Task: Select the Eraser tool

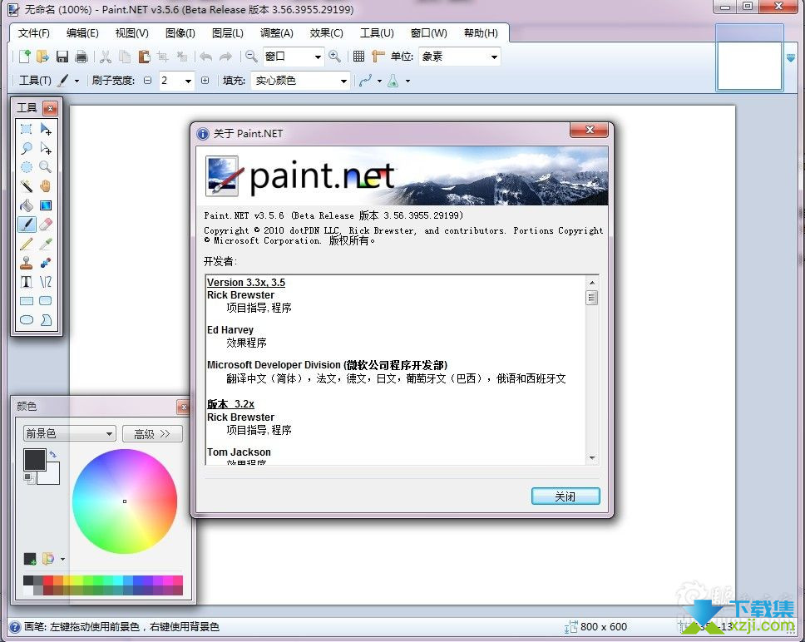Action: [x=46, y=225]
